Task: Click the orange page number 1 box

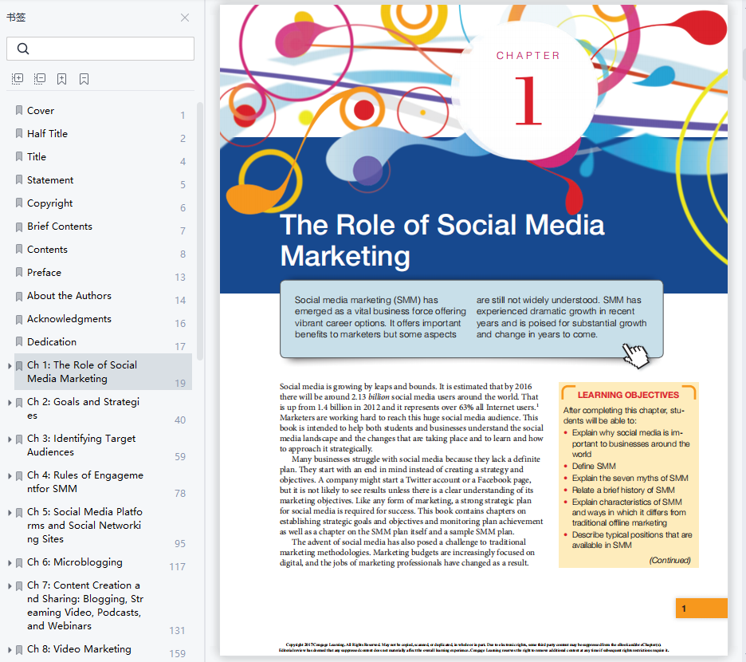Action: point(701,609)
